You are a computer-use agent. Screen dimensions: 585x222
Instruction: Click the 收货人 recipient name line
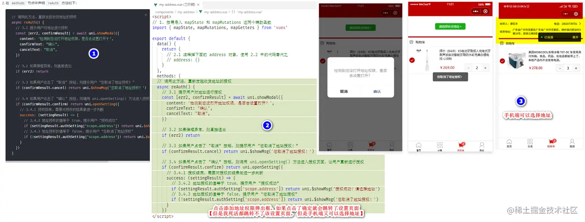pos(509,23)
